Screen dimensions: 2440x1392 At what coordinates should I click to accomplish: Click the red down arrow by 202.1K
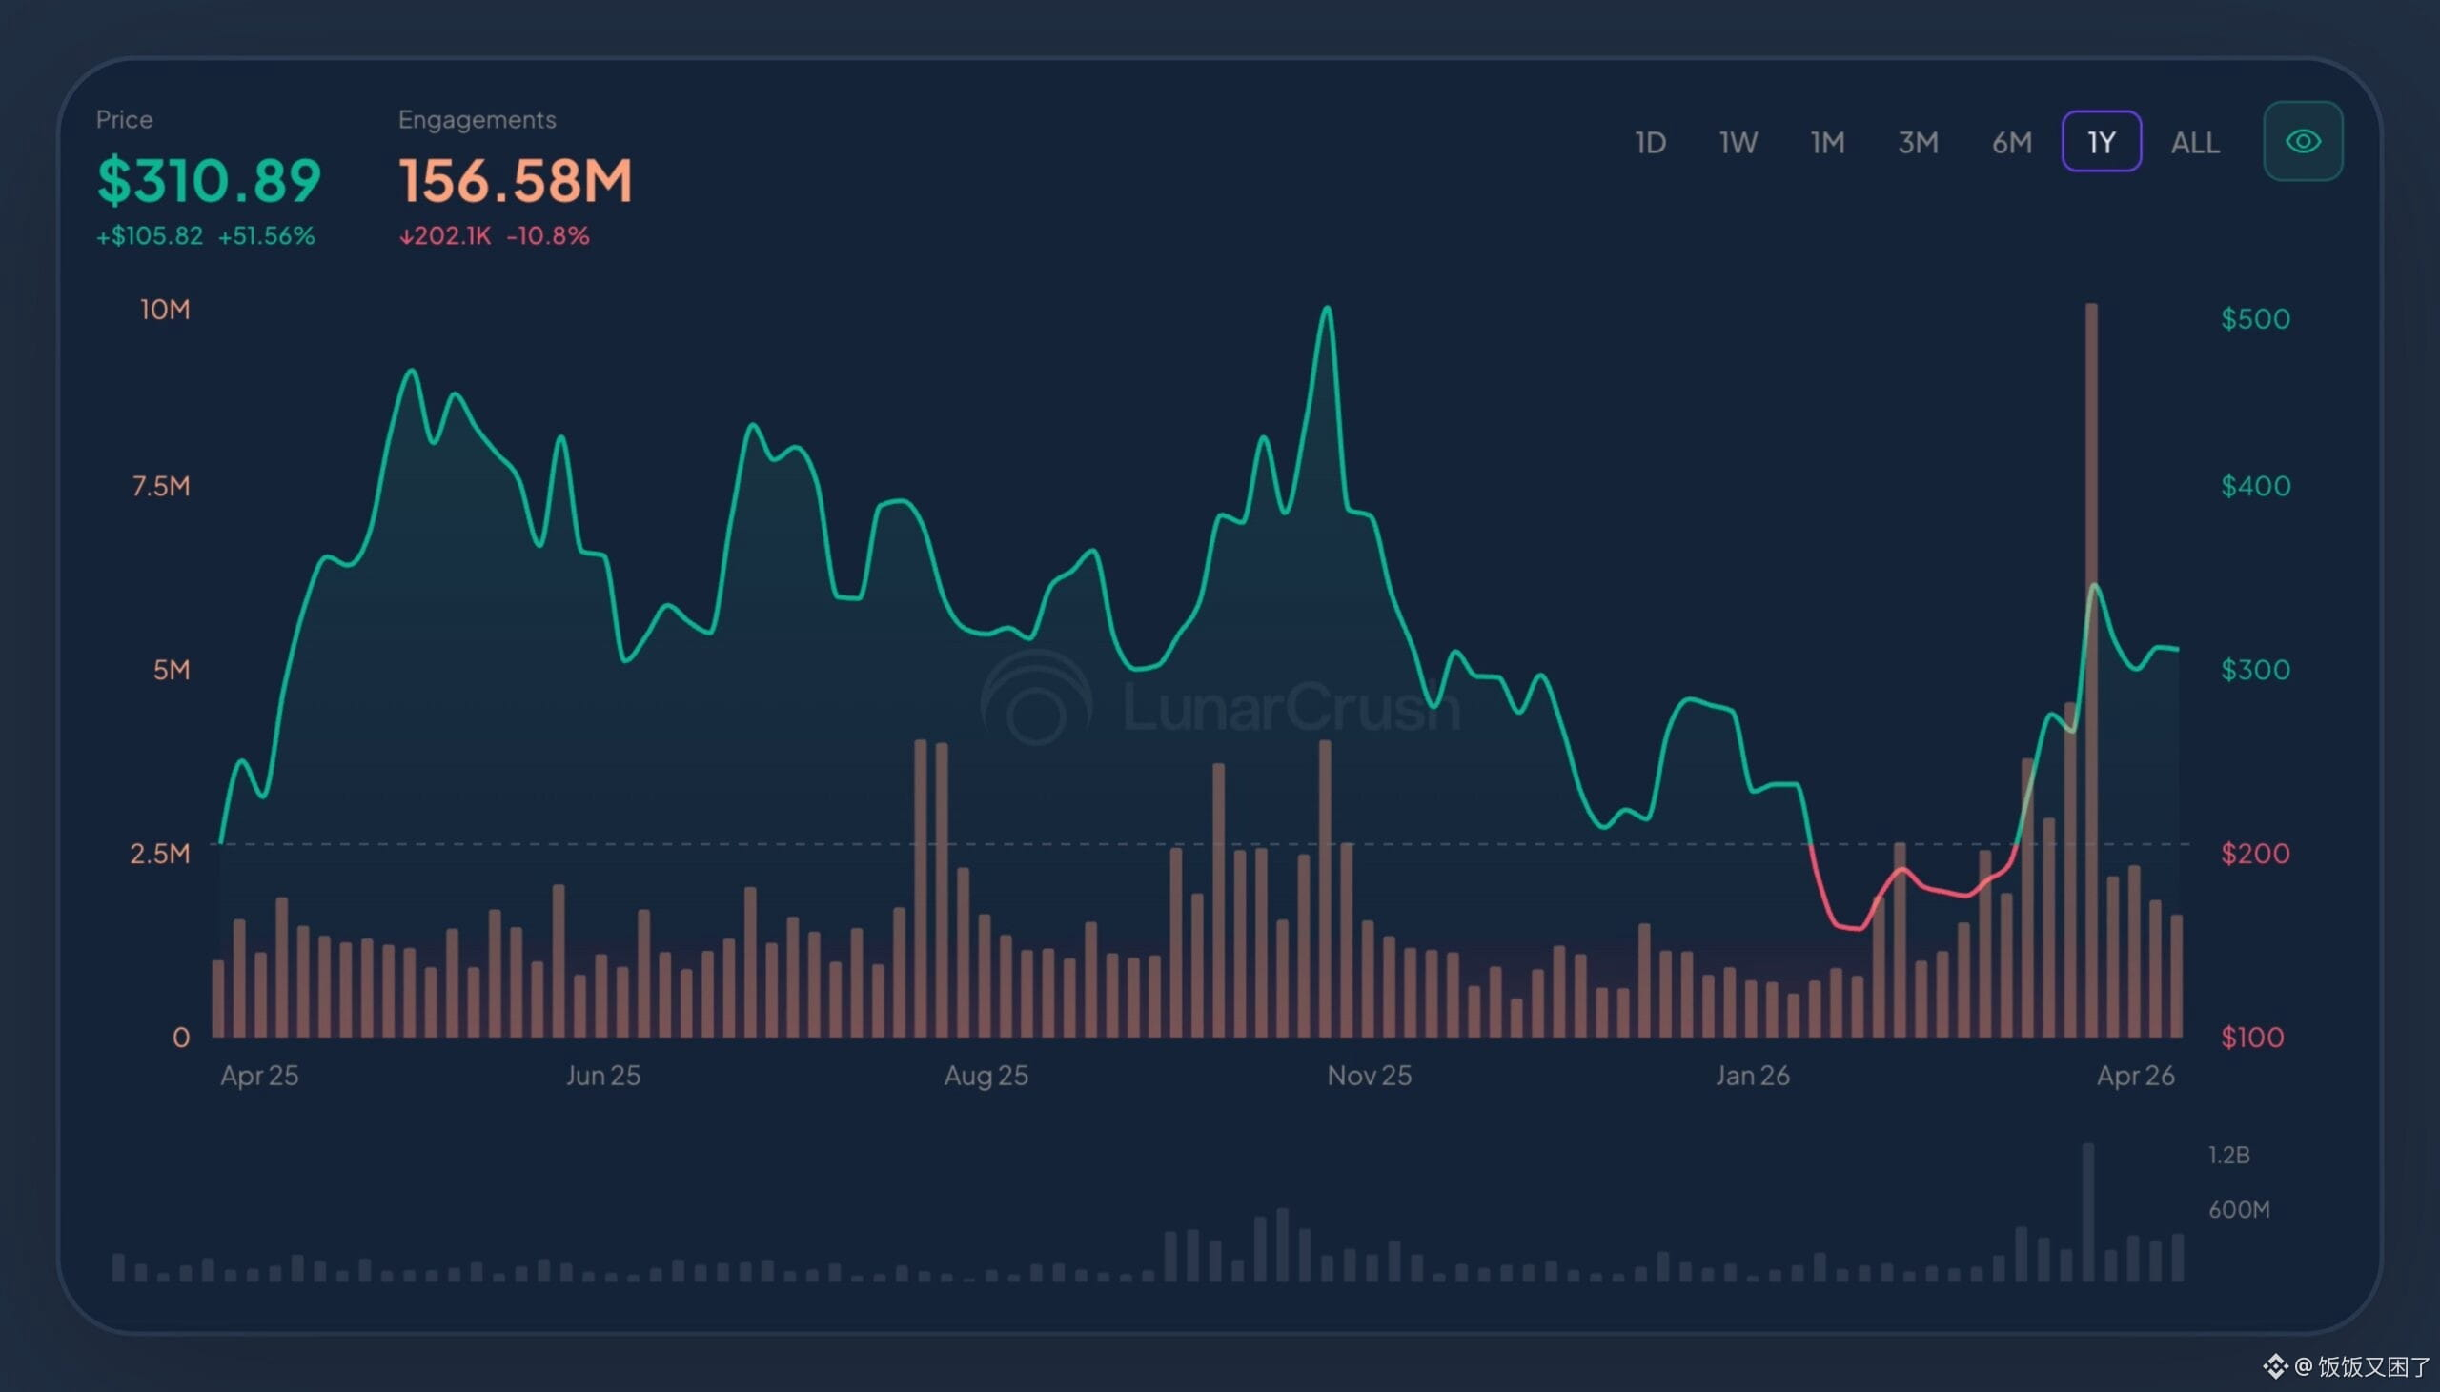click(x=405, y=236)
